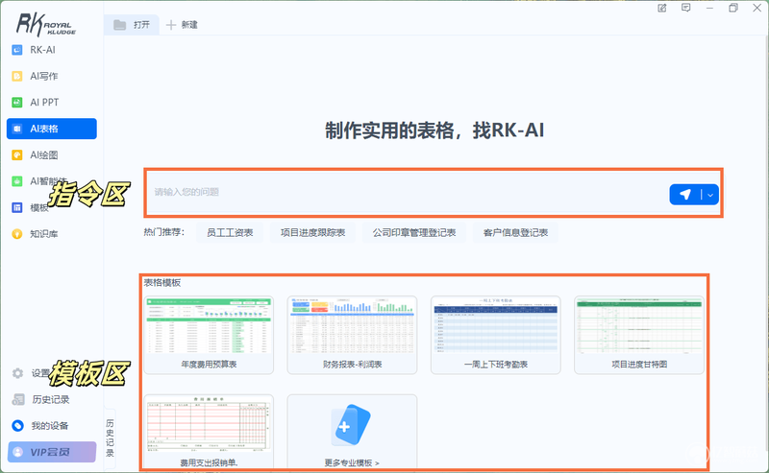Click the 表格模板 section label

162,282
